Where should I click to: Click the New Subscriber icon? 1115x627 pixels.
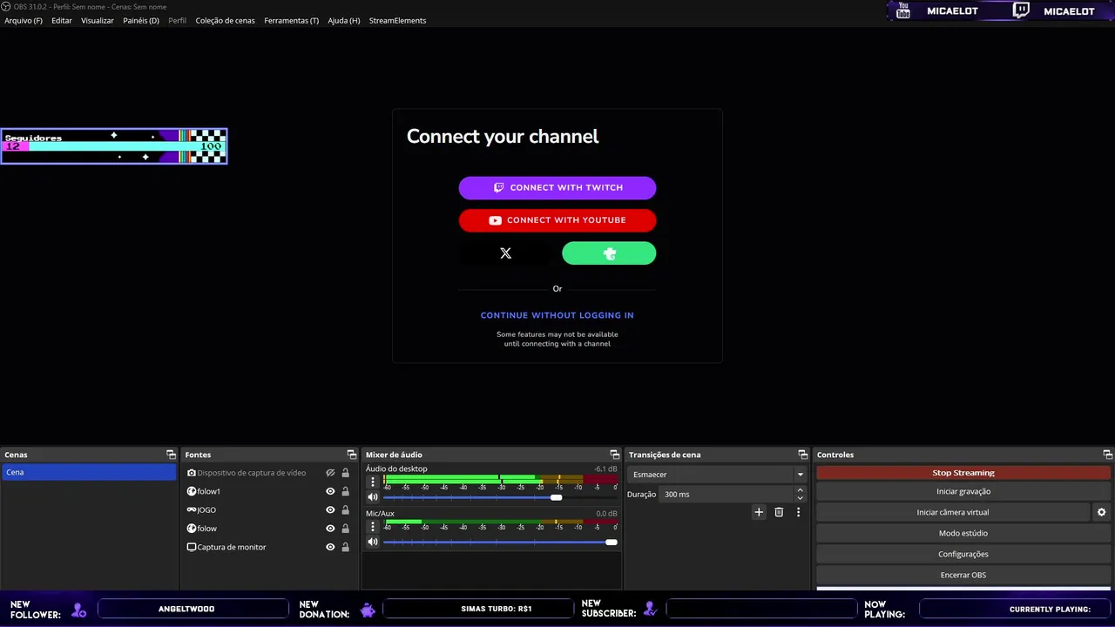pyautogui.click(x=650, y=610)
